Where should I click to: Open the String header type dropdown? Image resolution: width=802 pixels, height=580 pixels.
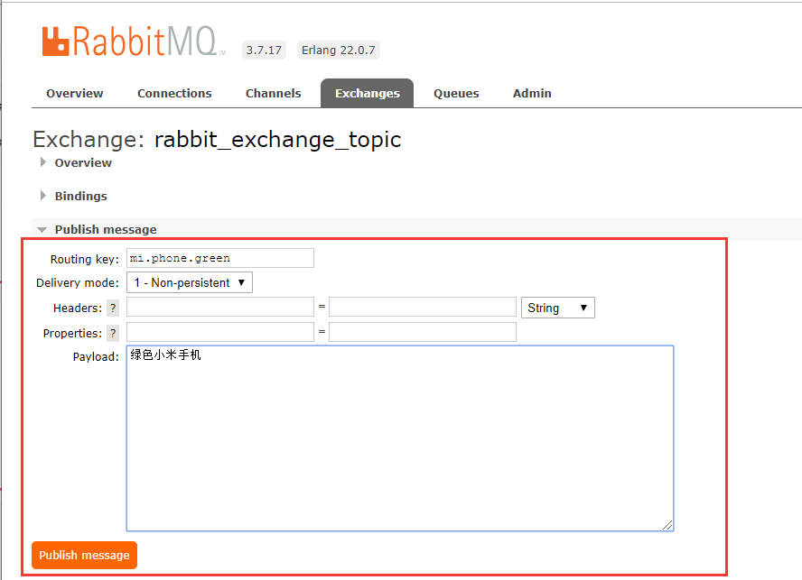point(557,308)
